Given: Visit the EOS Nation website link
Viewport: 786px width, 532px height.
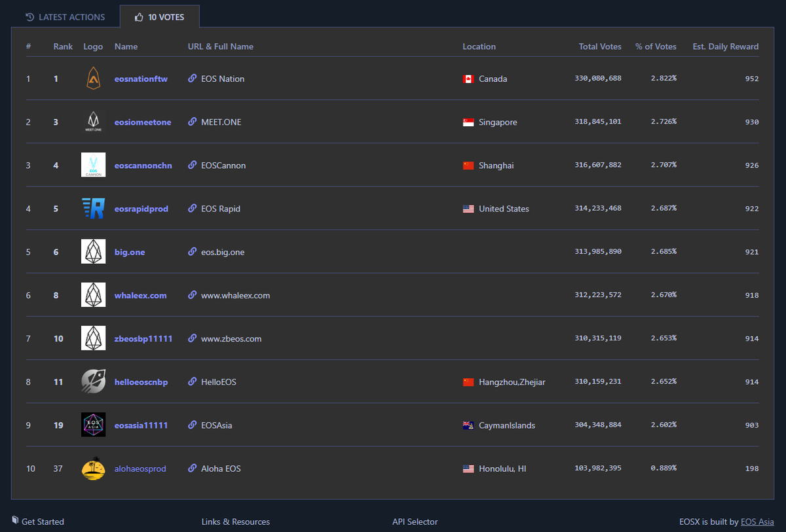Looking at the screenshot, I should point(223,79).
